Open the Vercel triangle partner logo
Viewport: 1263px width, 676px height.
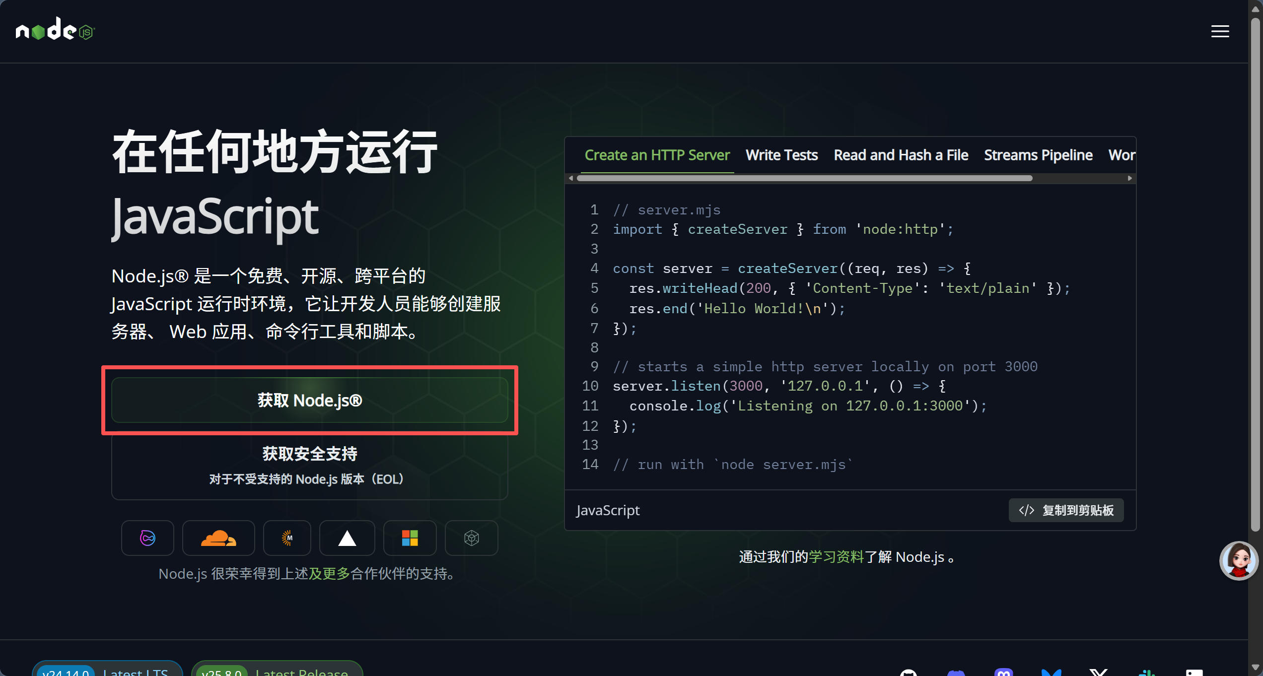(347, 538)
